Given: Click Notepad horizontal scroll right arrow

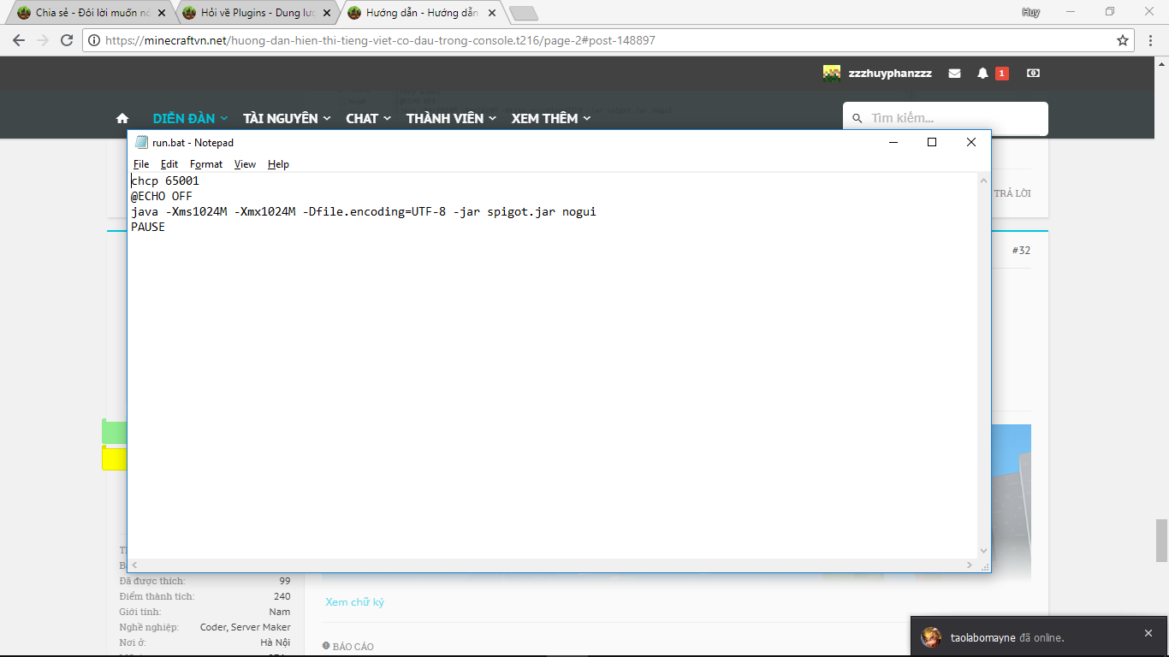Looking at the screenshot, I should 970,565.
